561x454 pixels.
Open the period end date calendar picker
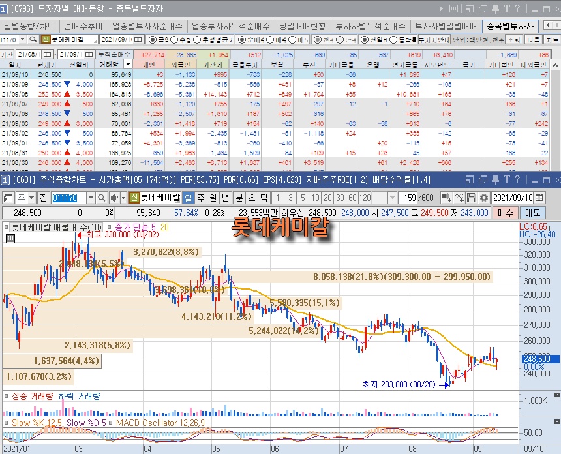pyautogui.click(x=89, y=54)
